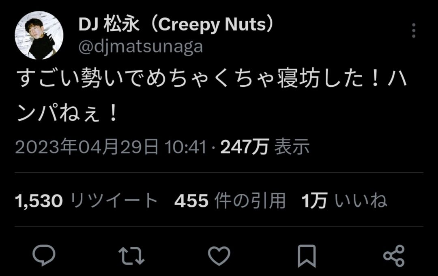The width and height of the screenshot is (438, 276).
Task: Click the tweet's second line ンパねぇ！
Action: click(x=68, y=113)
